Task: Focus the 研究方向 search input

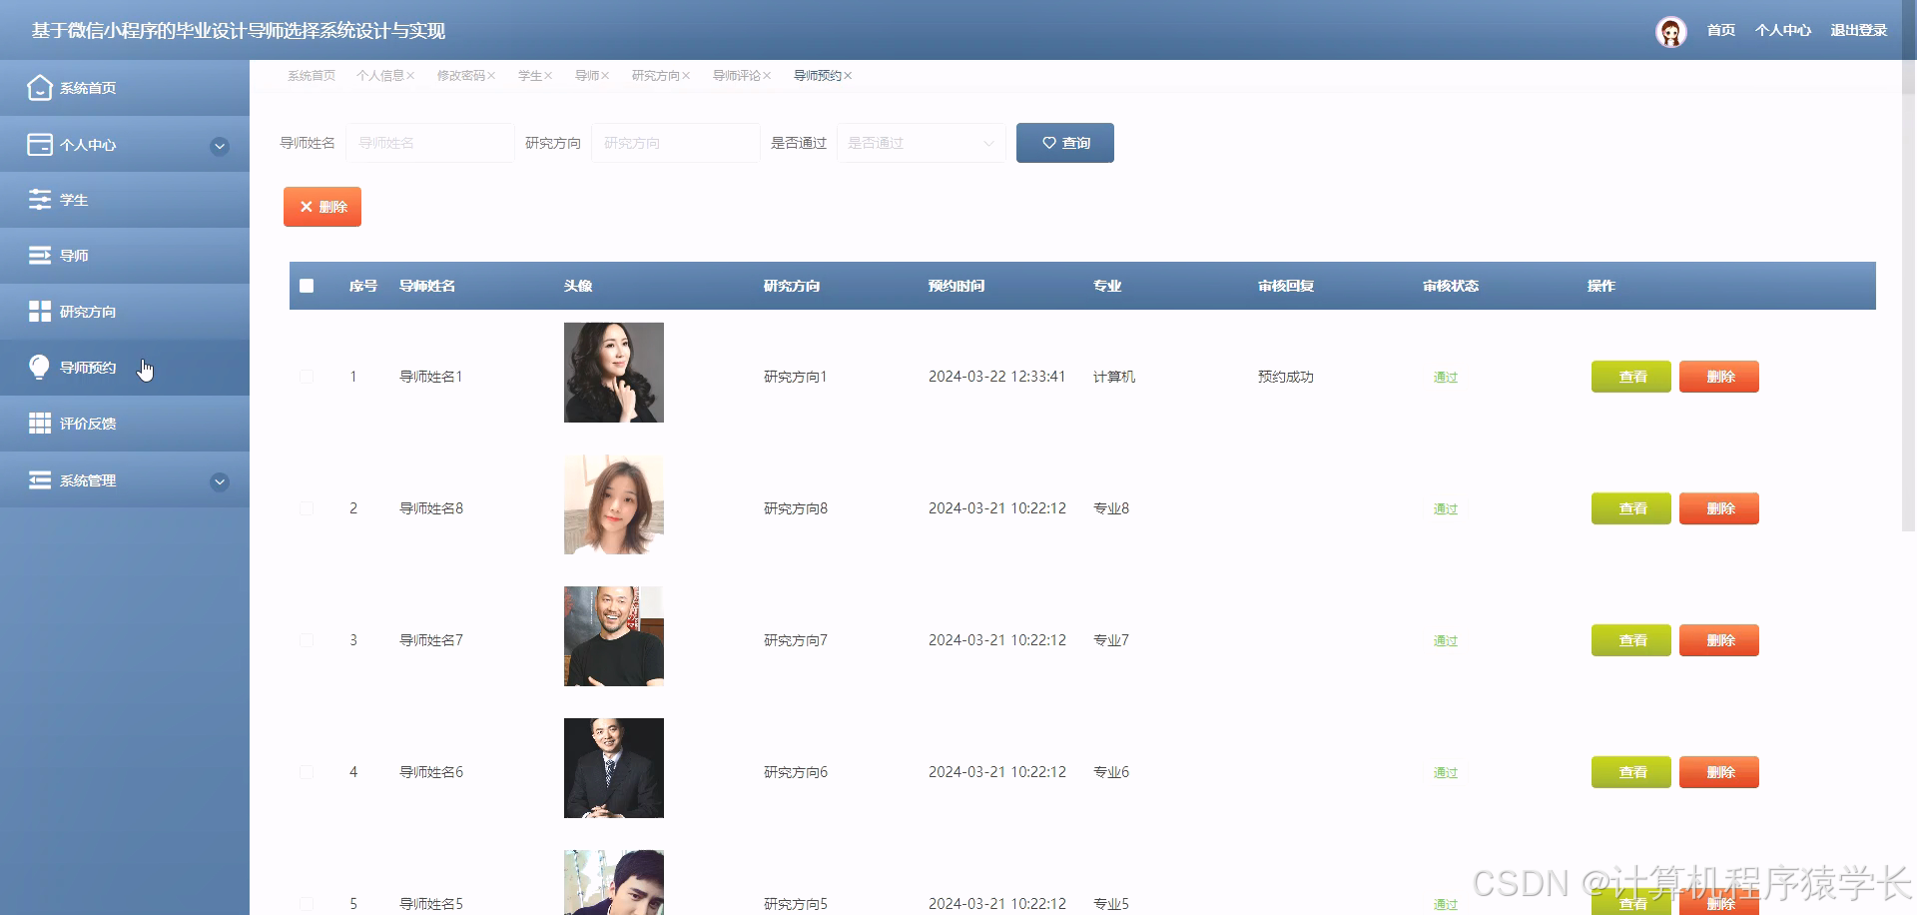Action: [x=676, y=143]
